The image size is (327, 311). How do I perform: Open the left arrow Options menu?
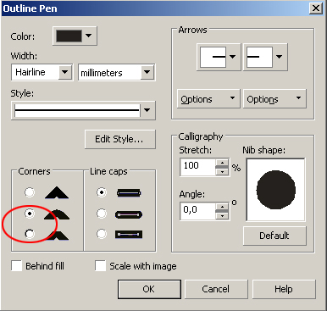(208, 99)
